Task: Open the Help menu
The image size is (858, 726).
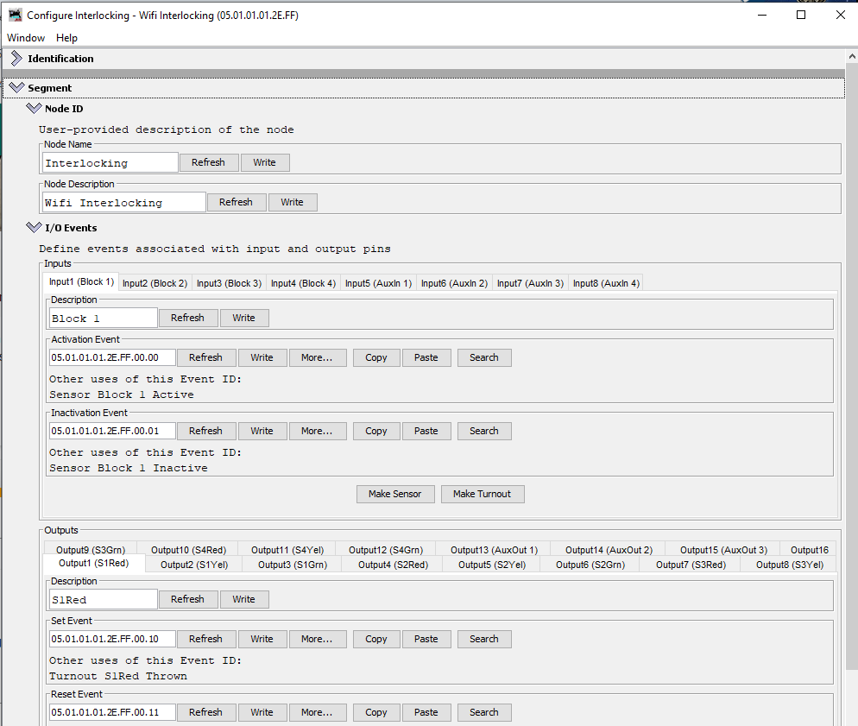Action: pos(66,38)
